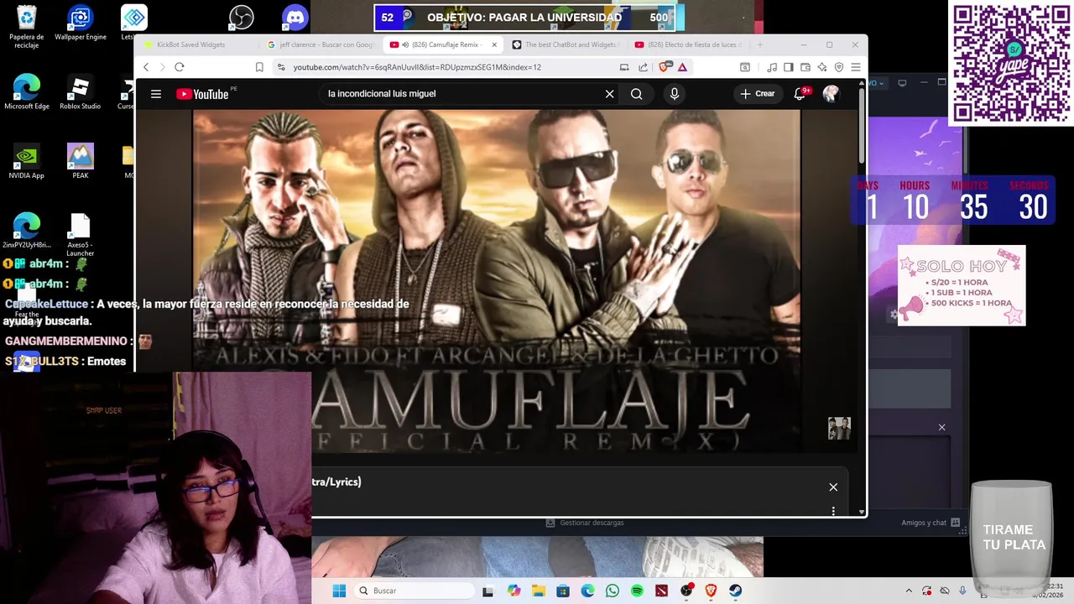Click Brave Rewards triangle icon

(x=682, y=67)
